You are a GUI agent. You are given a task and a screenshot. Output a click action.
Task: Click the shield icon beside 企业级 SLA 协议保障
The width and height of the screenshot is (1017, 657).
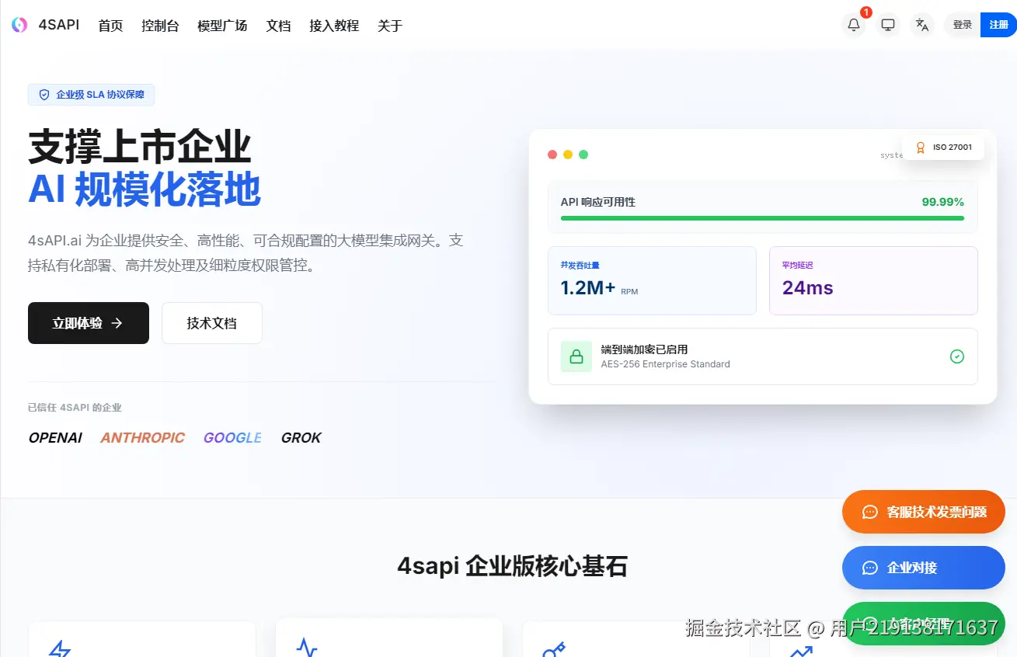tap(44, 94)
